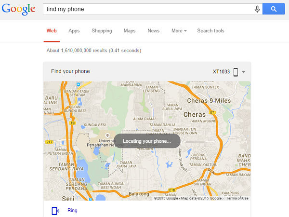Click the Cheras label on the map
This screenshot has width=289, height=217.
195,115
